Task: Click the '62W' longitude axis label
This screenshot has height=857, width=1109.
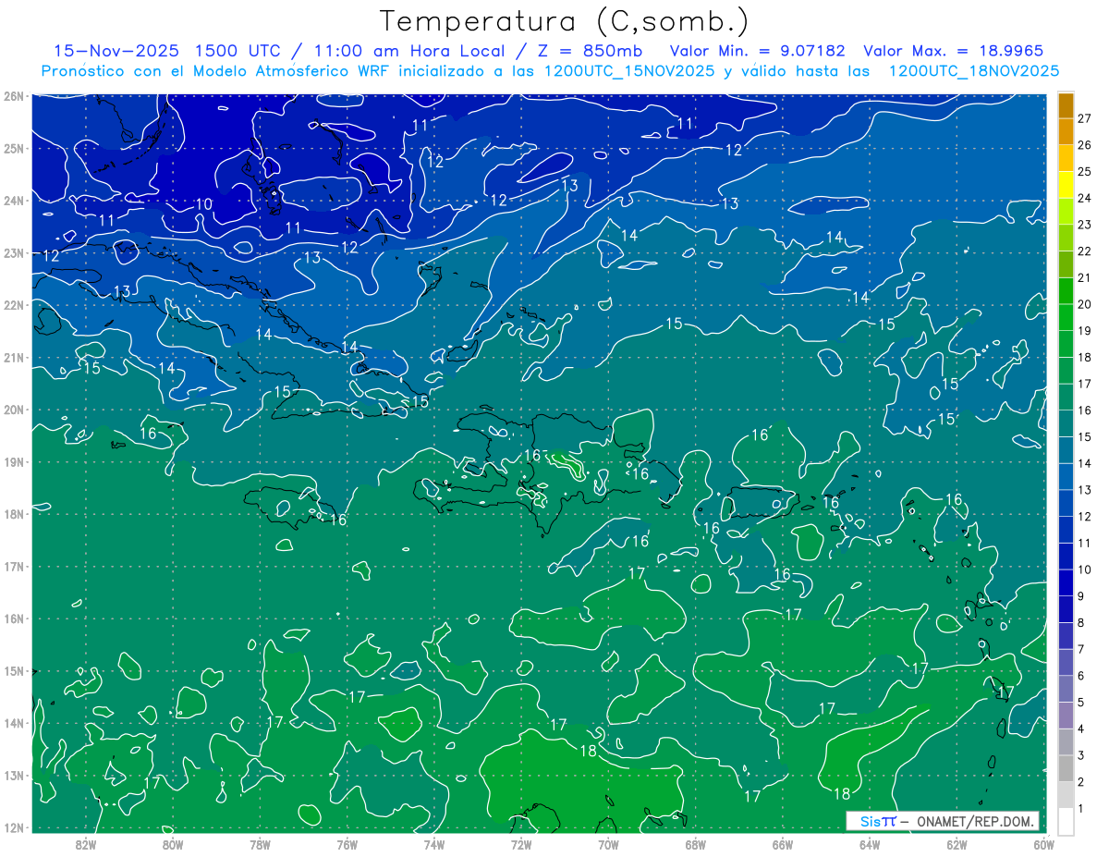Action: pyautogui.click(x=957, y=845)
